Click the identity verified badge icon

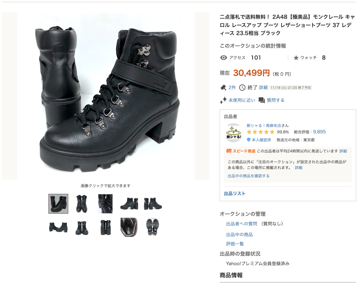pyautogui.click(x=249, y=140)
